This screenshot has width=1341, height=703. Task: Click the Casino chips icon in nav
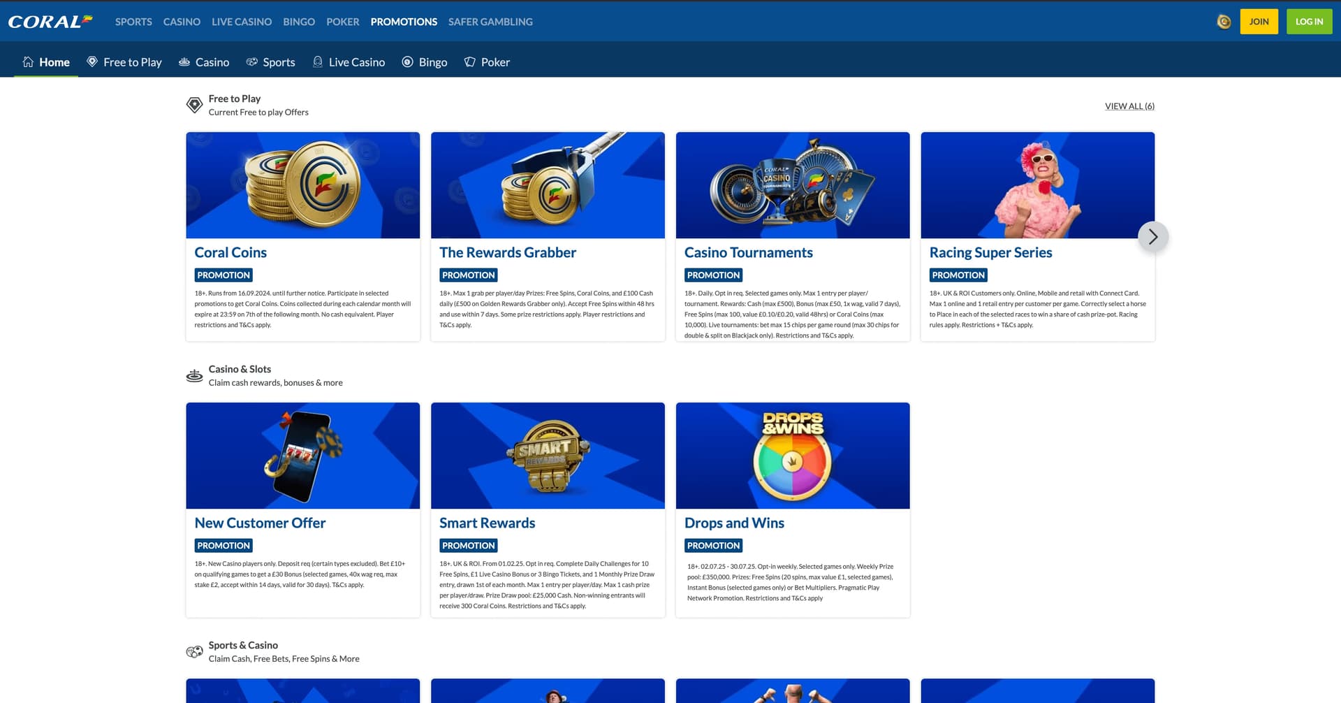click(x=184, y=62)
